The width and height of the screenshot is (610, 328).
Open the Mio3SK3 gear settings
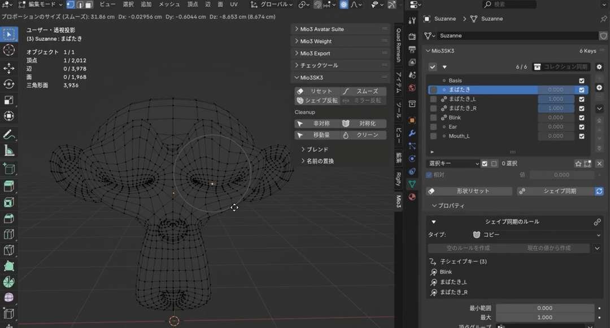tap(599, 67)
